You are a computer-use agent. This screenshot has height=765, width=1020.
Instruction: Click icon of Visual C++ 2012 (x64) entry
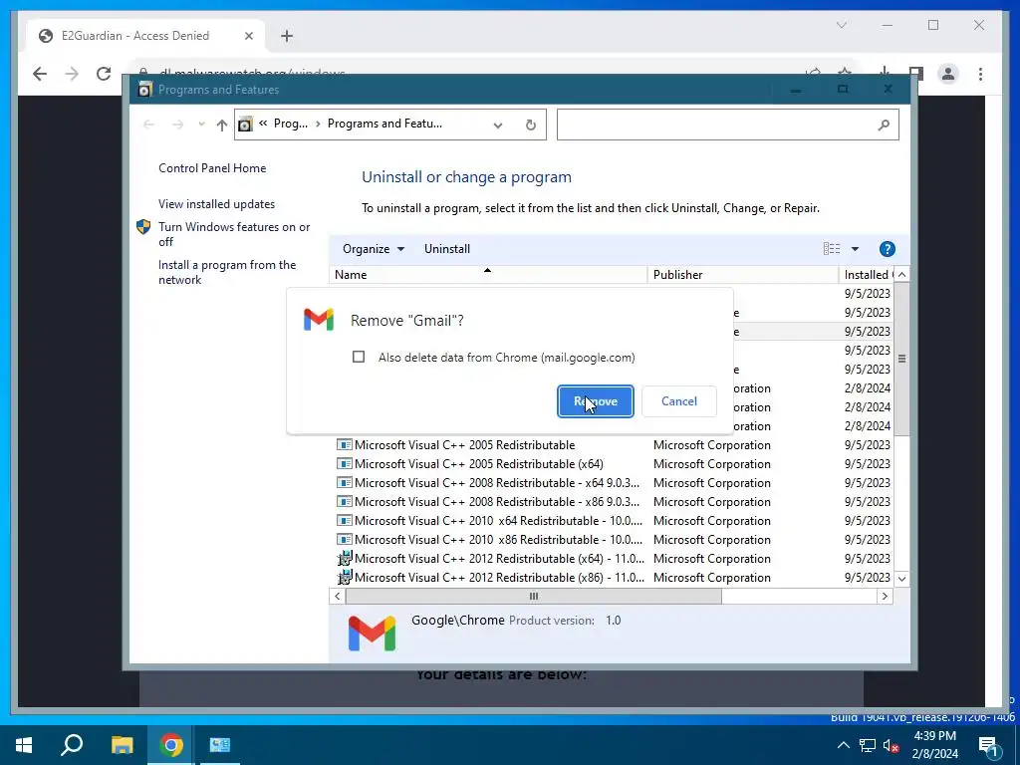point(344,558)
